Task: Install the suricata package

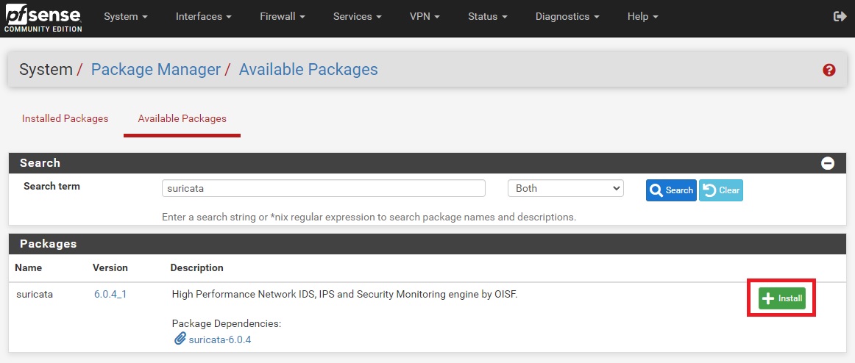Action: pyautogui.click(x=781, y=298)
